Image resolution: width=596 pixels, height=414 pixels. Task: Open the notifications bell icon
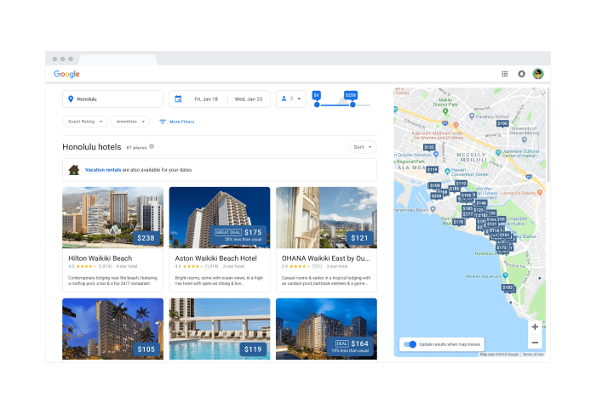click(521, 74)
